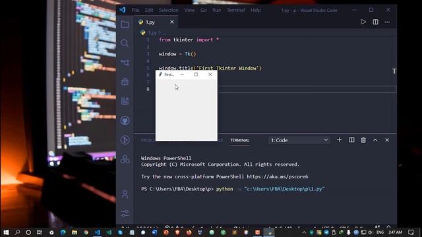Open the GitHub panel in activity bar
The image size is (422, 237).
pyautogui.click(x=125, y=120)
